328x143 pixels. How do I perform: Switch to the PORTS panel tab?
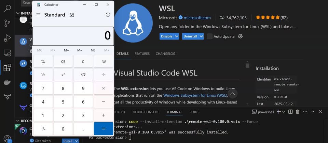point(194,112)
